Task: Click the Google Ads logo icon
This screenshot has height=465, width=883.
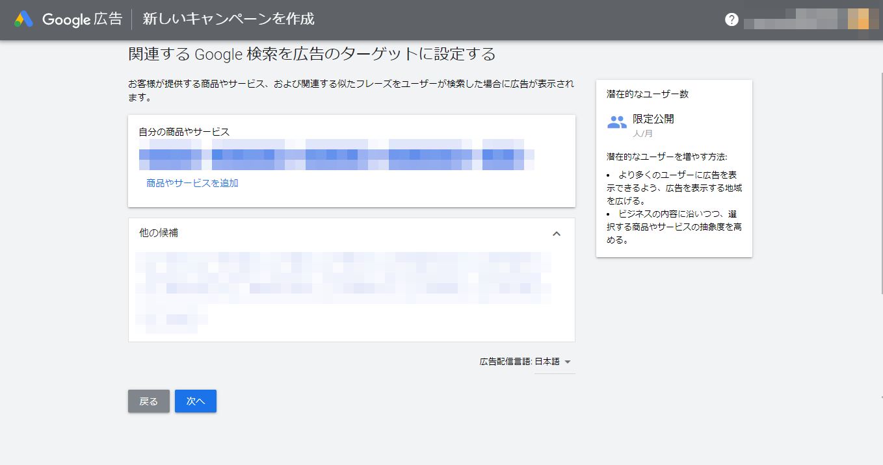Action: click(23, 19)
